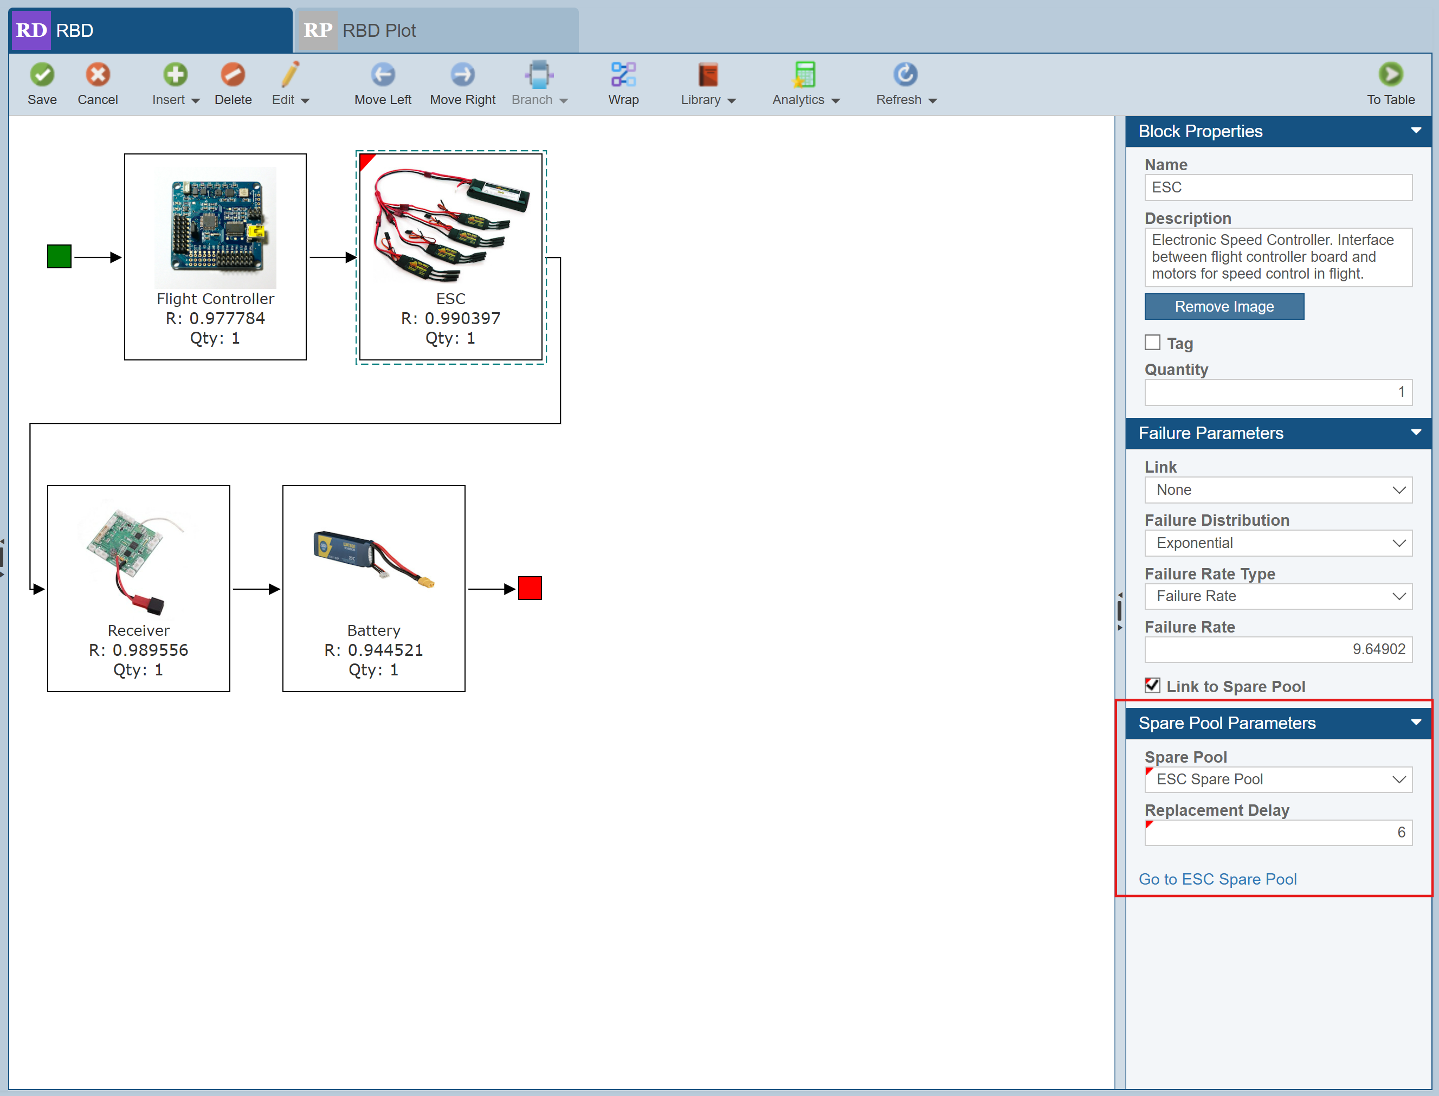The width and height of the screenshot is (1439, 1096).
Task: Uncheck Link to Spare Pool
Action: tap(1153, 686)
